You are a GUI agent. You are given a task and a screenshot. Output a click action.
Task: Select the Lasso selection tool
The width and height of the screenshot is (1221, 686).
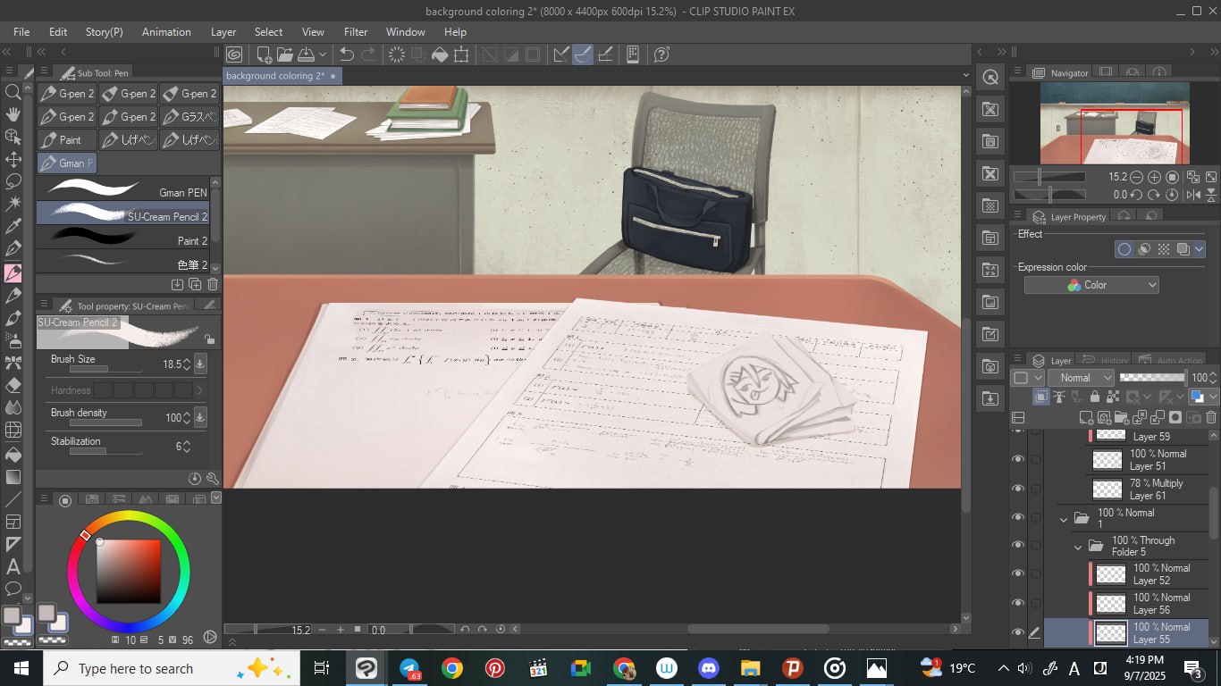click(x=13, y=181)
